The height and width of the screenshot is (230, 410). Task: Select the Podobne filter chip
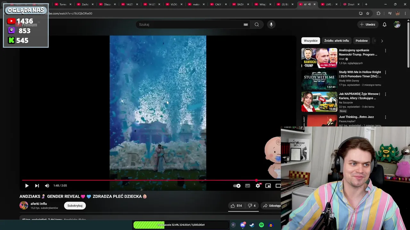(x=362, y=41)
